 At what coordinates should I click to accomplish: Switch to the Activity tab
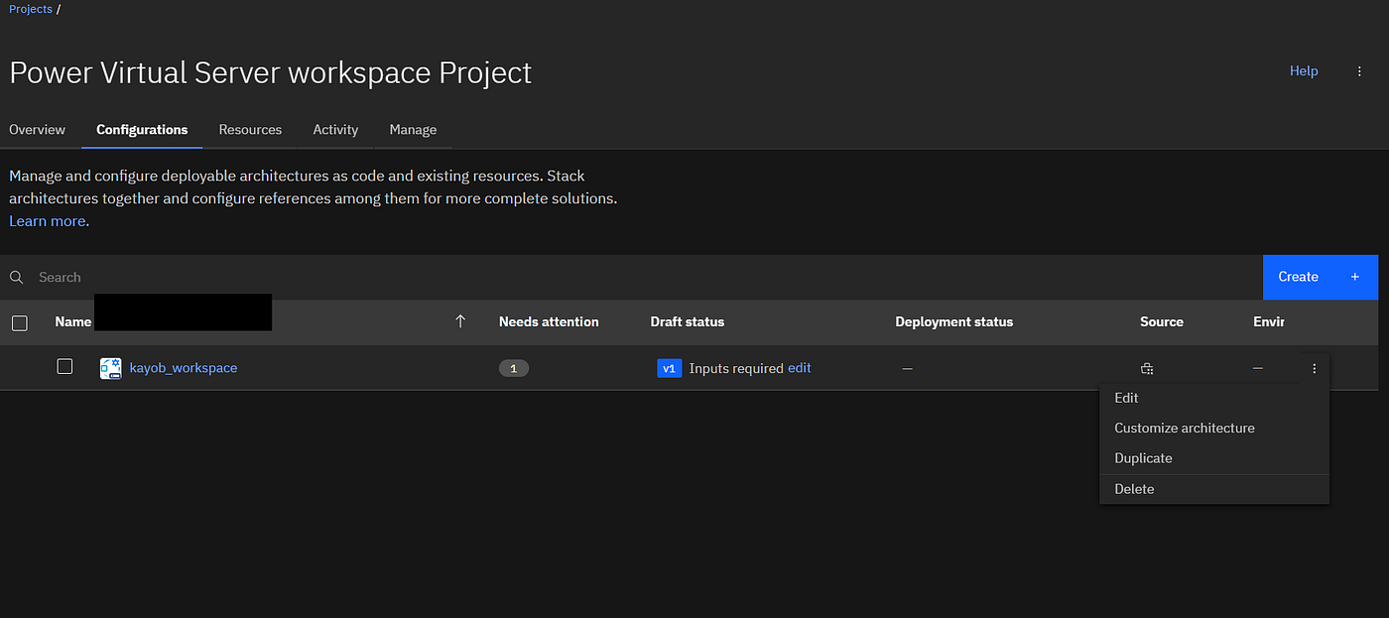point(335,130)
